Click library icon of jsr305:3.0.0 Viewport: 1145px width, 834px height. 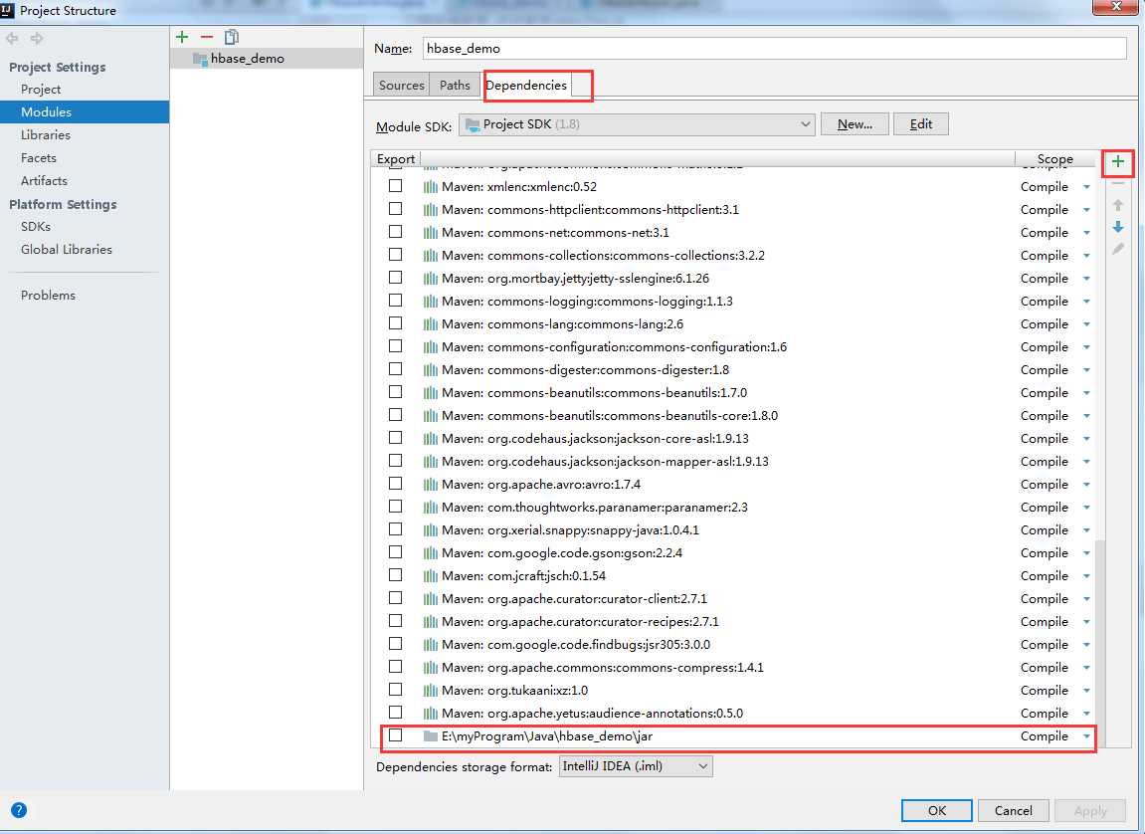click(430, 645)
